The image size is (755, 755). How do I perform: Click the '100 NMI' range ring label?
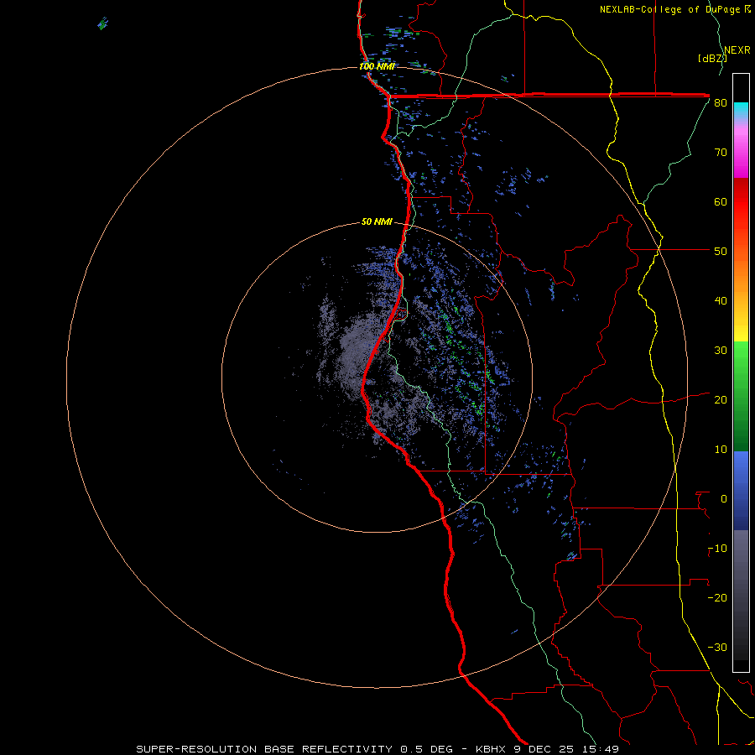[377, 66]
